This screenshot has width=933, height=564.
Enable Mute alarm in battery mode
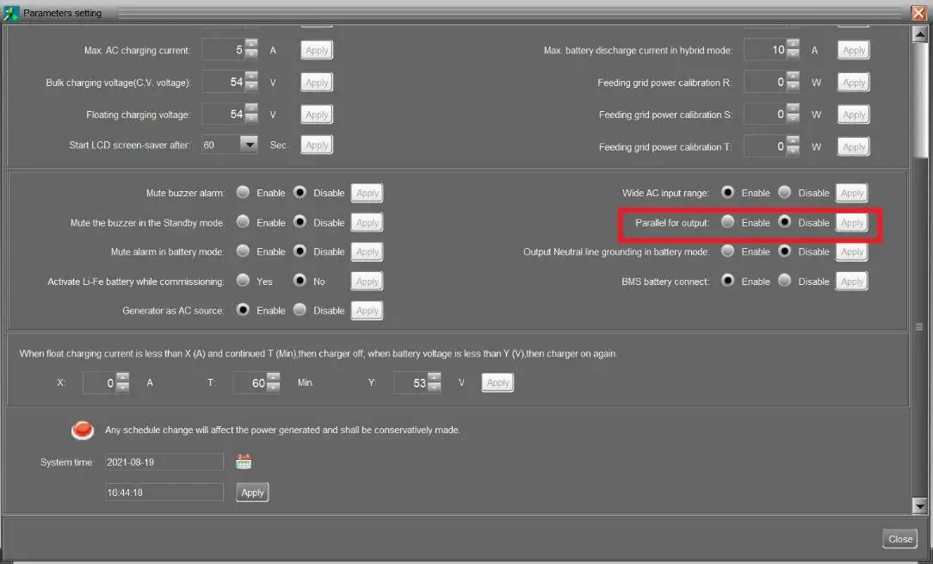tap(243, 251)
